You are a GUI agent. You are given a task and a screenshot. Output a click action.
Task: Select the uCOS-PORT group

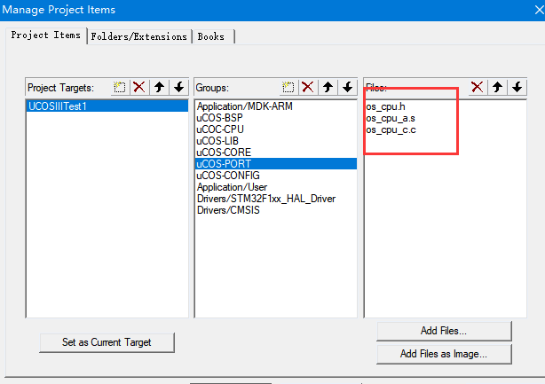point(276,163)
